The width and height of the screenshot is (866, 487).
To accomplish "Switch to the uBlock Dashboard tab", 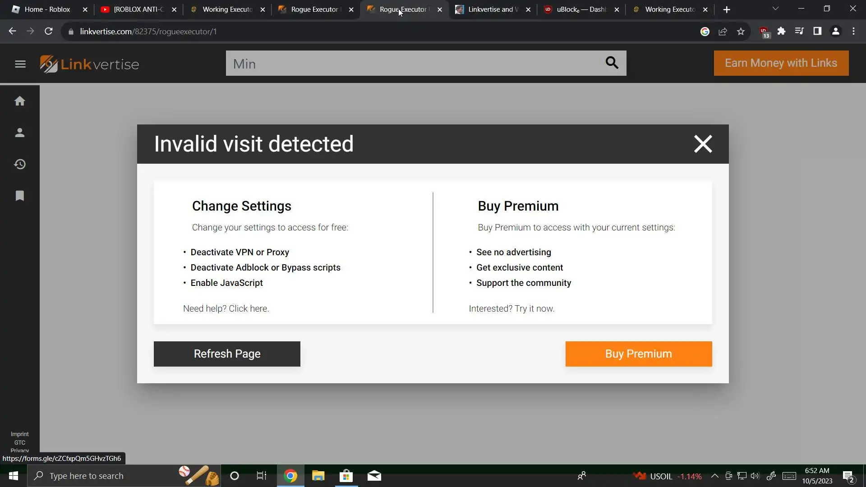I will (x=581, y=9).
